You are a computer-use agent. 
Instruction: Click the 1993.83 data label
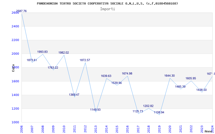coord(42,52)
